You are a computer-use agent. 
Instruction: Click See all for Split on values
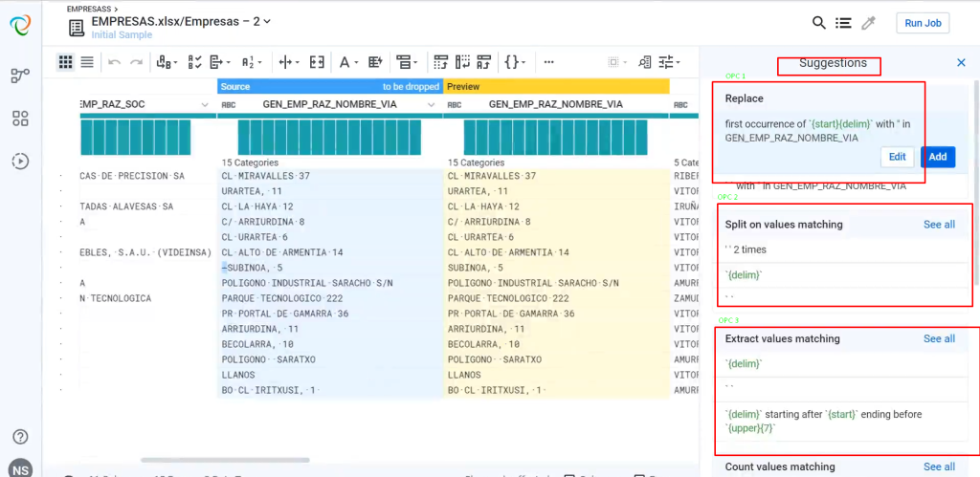tap(939, 225)
